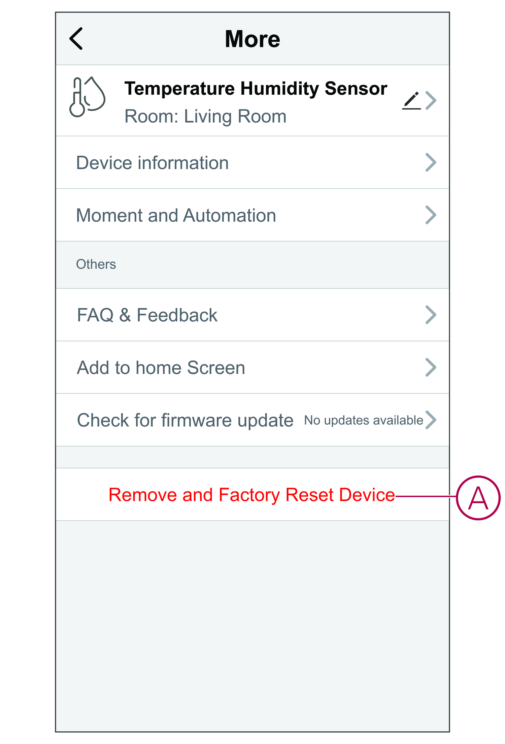Click the callout marker labeled A

pos(478,498)
